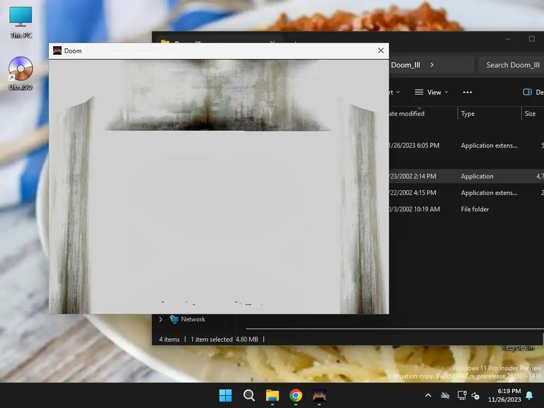This screenshot has width=544, height=408.
Task: Open UltraISO desktop shortcut
Action: (21, 73)
